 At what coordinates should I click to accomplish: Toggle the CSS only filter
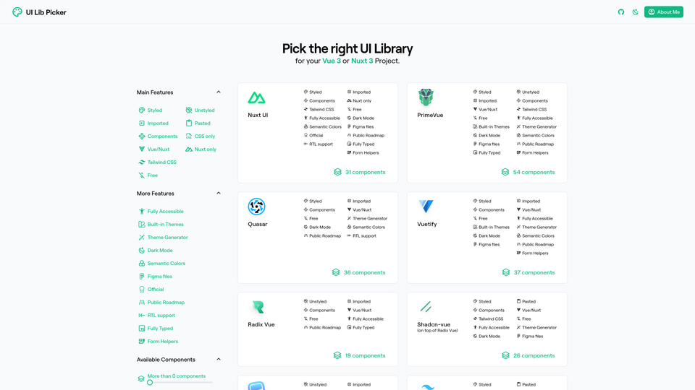pyautogui.click(x=201, y=136)
